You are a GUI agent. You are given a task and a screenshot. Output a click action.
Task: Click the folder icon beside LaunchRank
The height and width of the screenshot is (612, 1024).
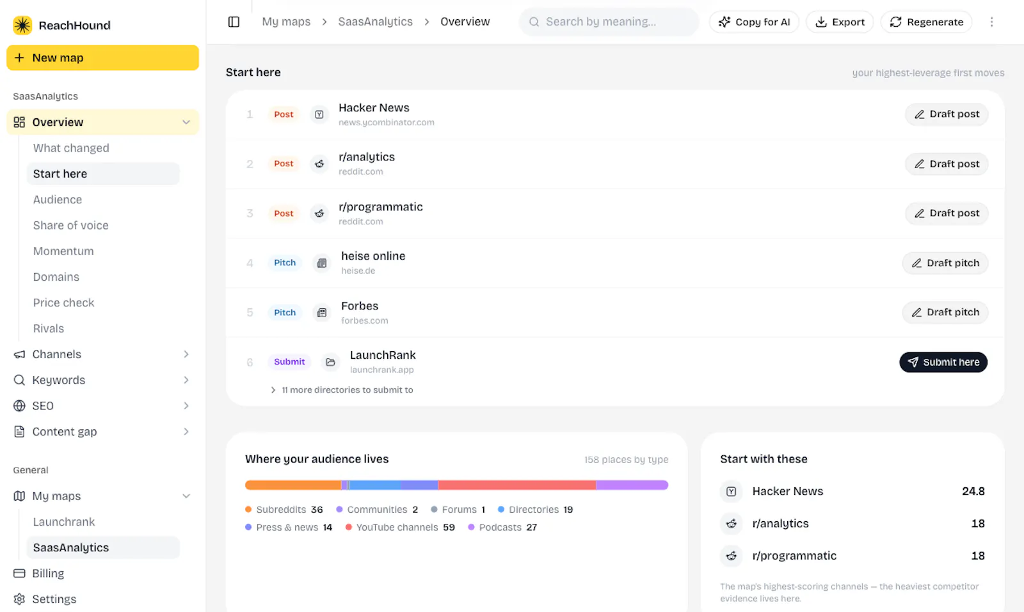(330, 362)
